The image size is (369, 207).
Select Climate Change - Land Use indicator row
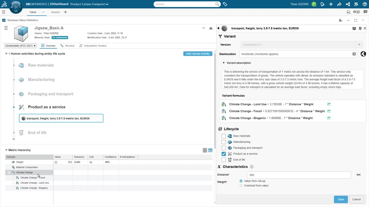(34, 183)
